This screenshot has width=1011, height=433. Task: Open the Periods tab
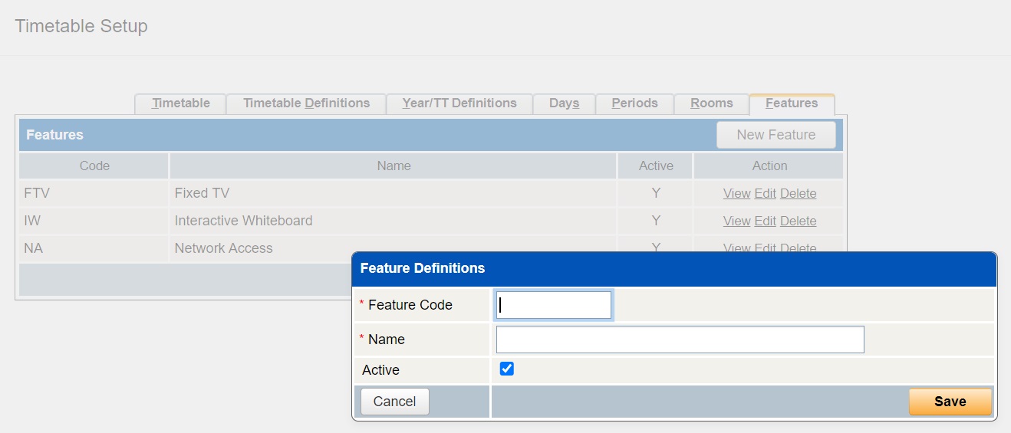click(634, 103)
